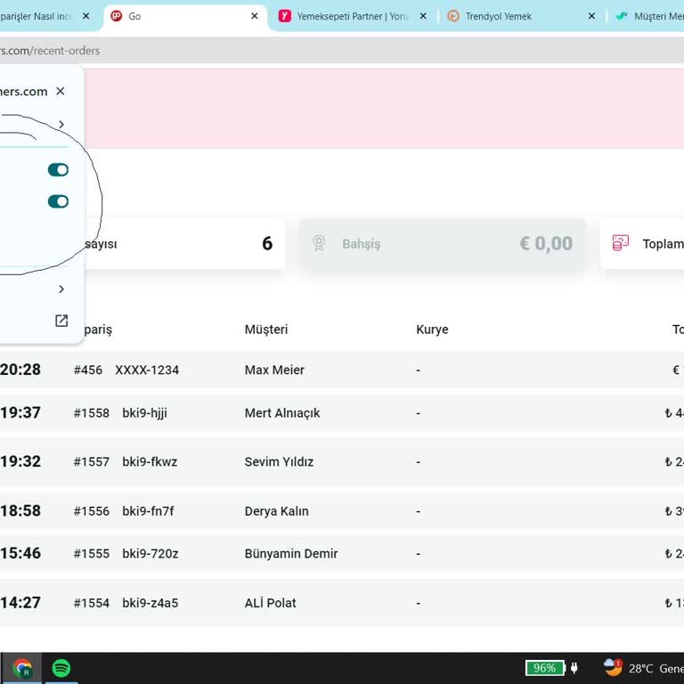Click the Toplam money icon
684x684 pixels.
pyautogui.click(x=620, y=243)
